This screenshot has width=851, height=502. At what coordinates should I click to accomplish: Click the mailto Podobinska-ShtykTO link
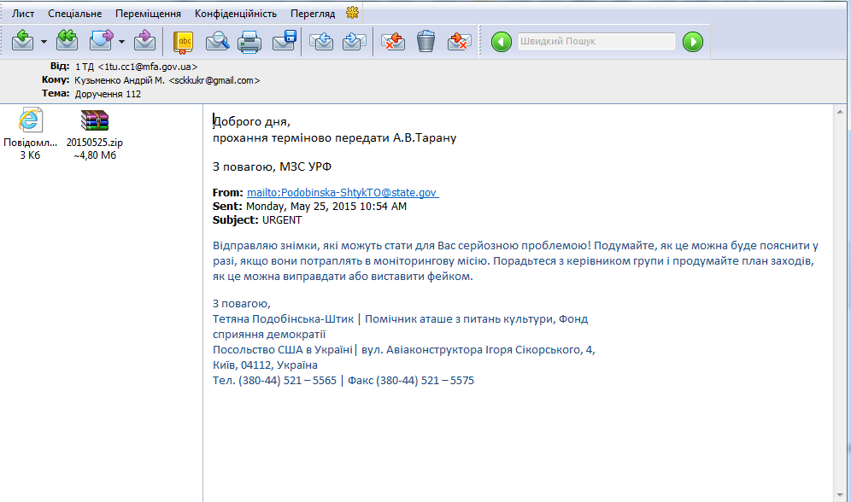(342, 193)
